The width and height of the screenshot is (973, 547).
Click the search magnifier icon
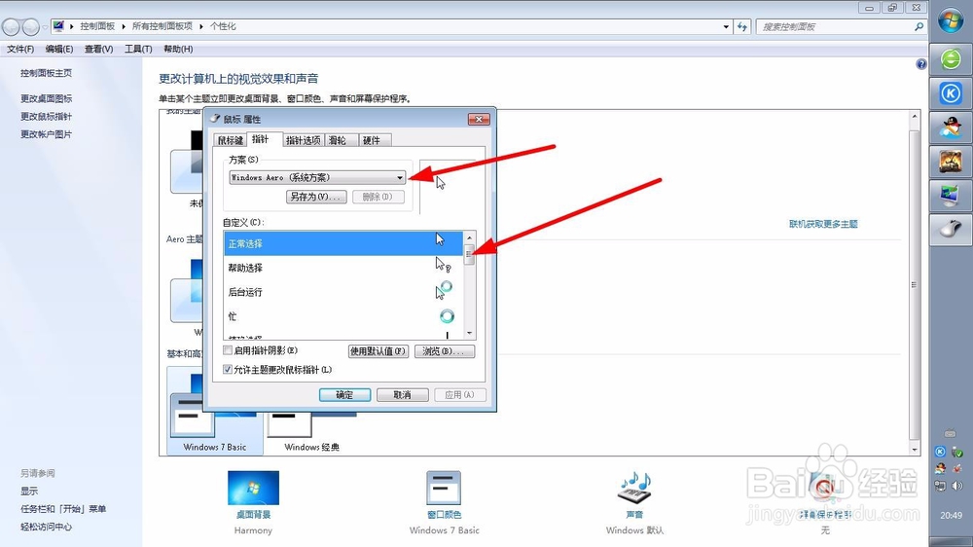(x=919, y=26)
